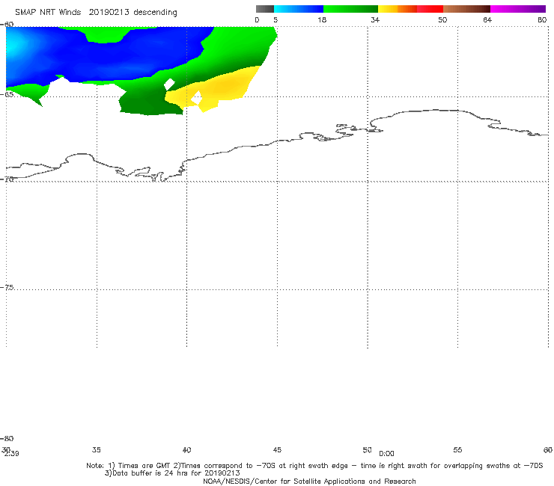Pick the cyan-to-blue segment of the color bar

[299, 9]
